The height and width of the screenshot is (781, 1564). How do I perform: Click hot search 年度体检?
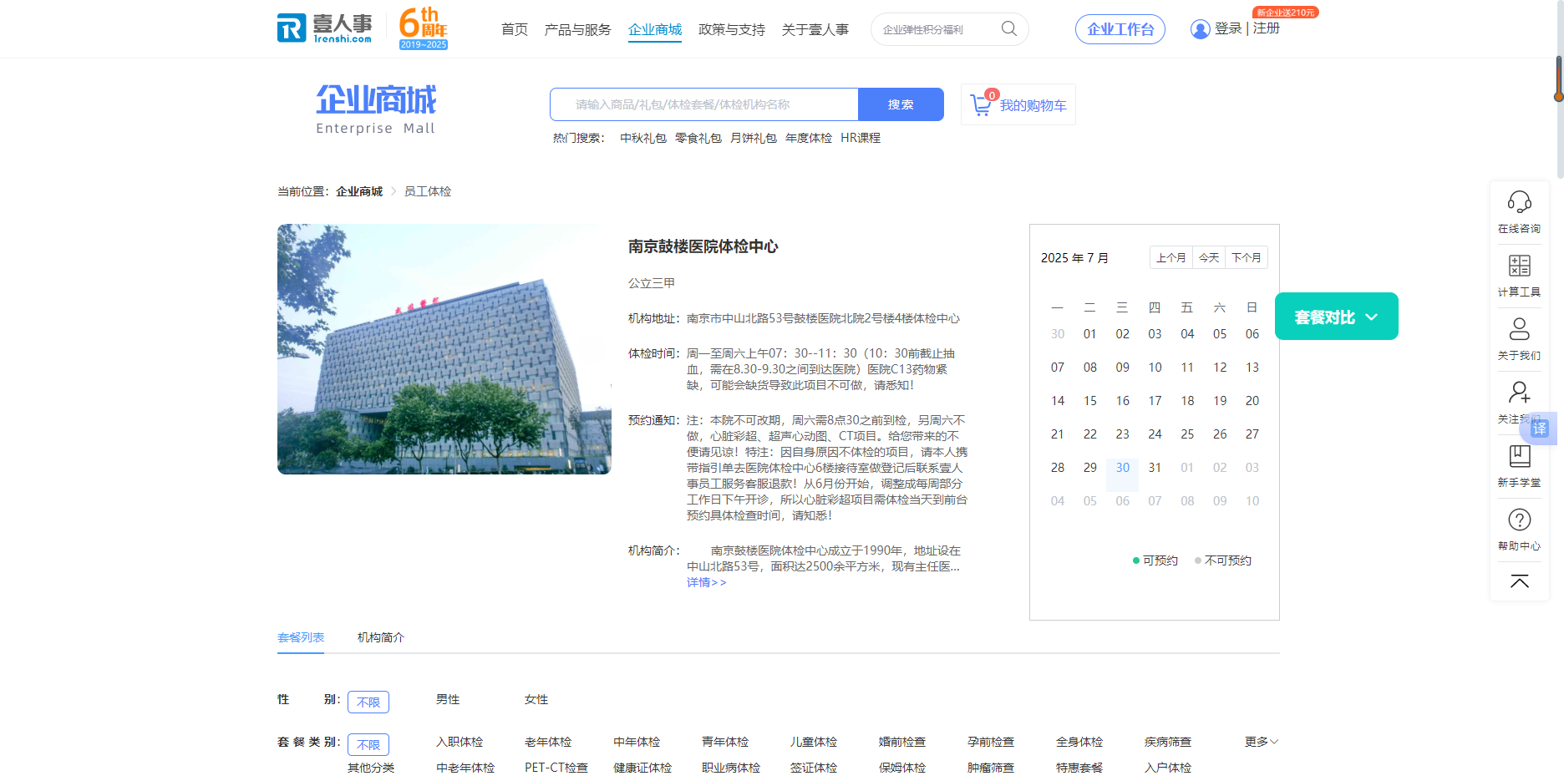click(x=809, y=138)
